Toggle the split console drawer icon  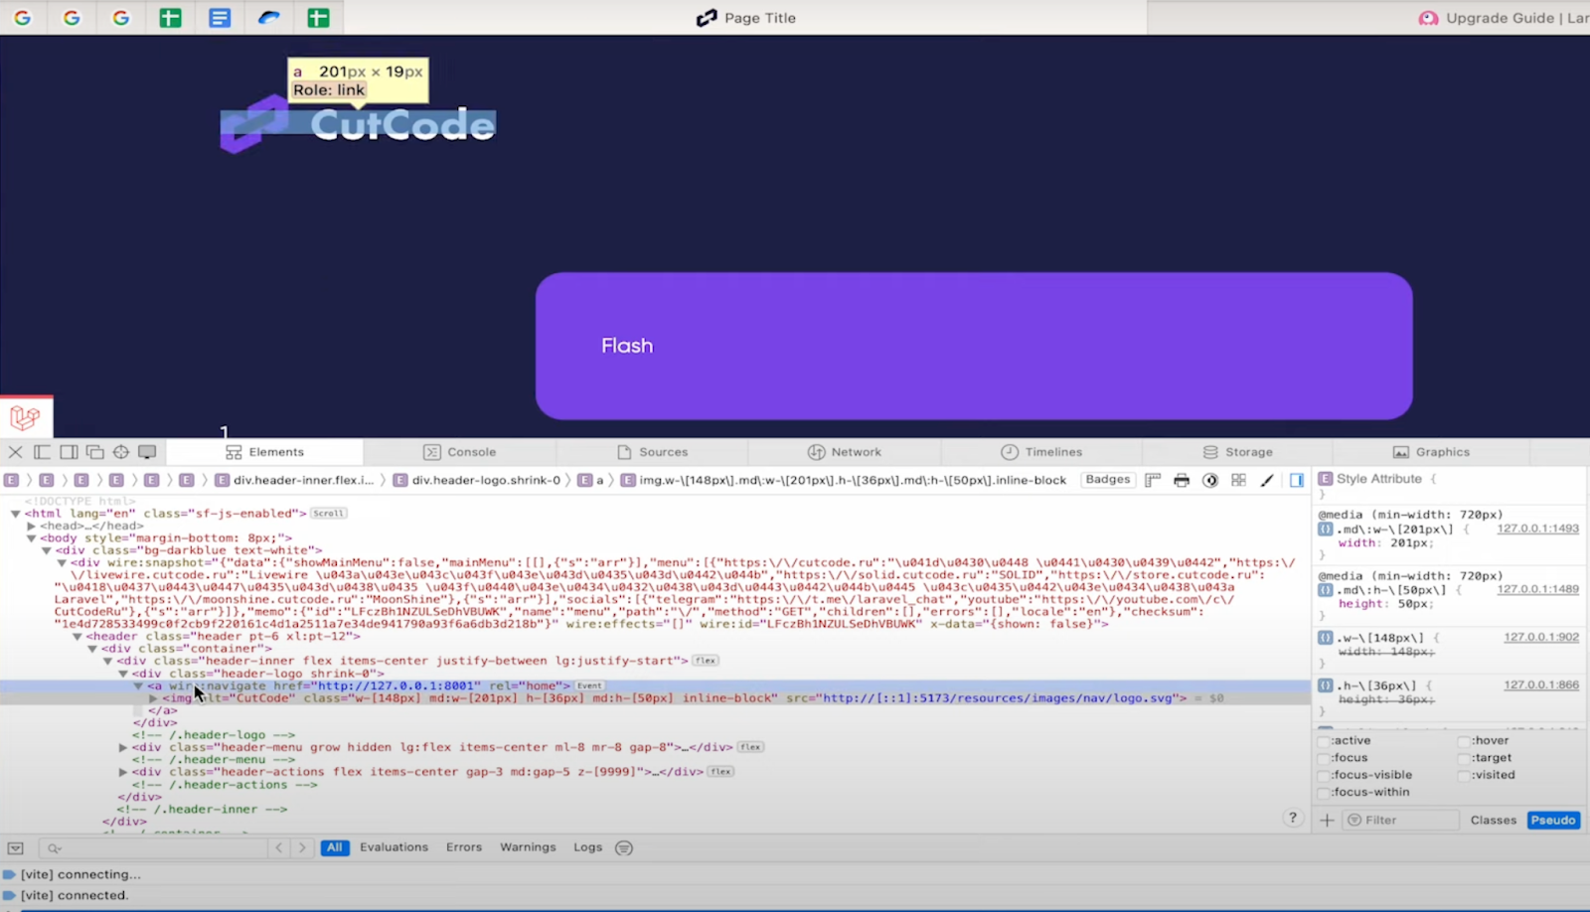click(15, 847)
